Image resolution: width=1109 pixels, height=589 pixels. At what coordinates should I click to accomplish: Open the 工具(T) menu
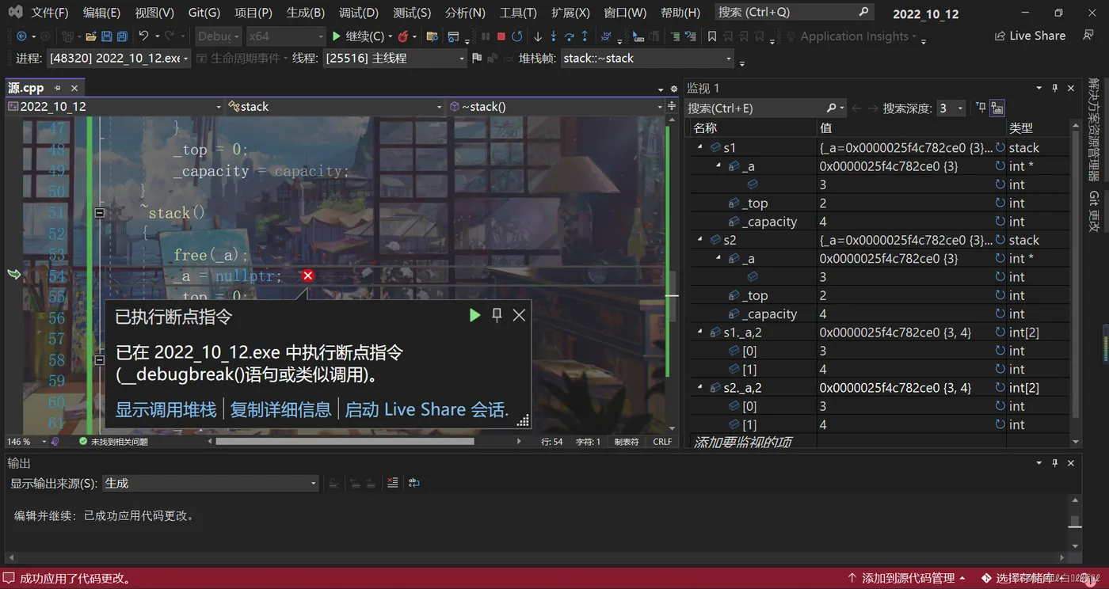tap(518, 13)
